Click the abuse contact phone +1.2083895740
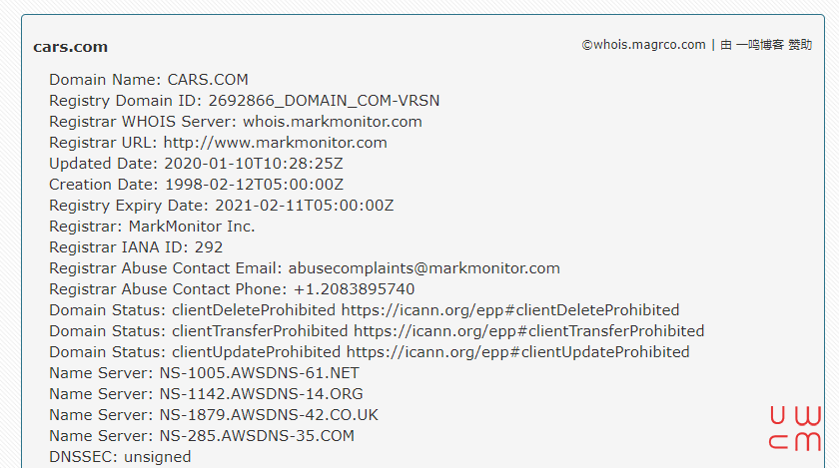Image resolution: width=839 pixels, height=468 pixels. (355, 289)
